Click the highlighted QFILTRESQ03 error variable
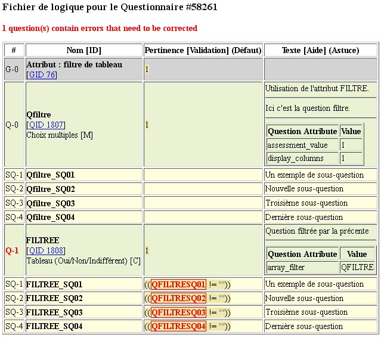381x338 pixels. click(x=178, y=312)
